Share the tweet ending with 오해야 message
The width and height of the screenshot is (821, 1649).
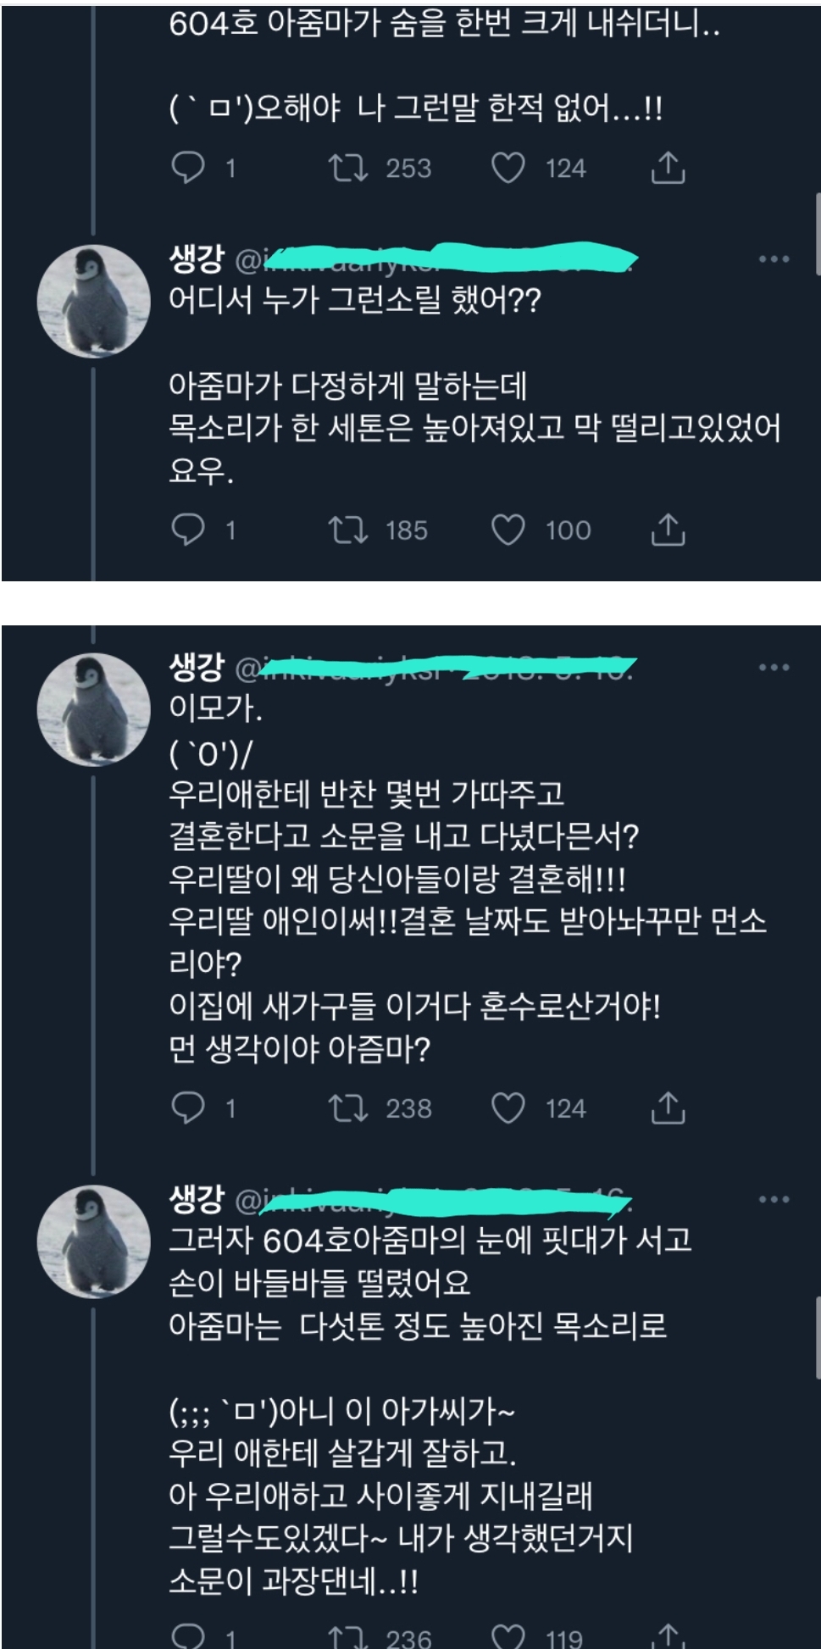pyautogui.click(x=668, y=168)
